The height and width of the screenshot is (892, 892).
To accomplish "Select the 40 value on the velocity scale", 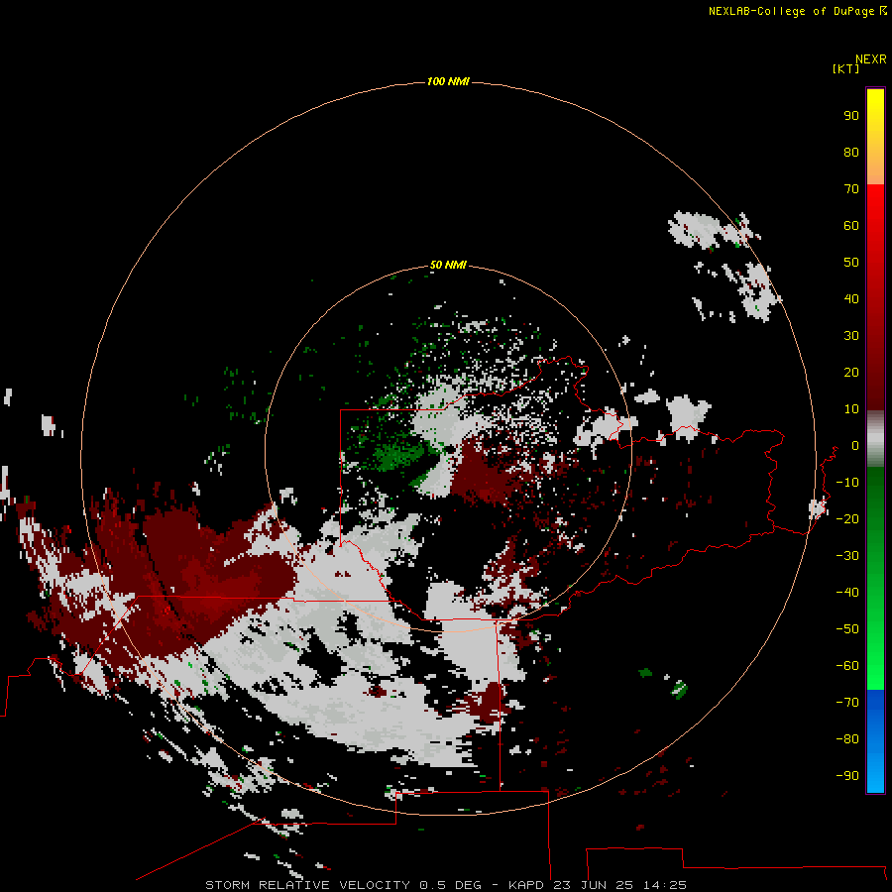I will [851, 298].
